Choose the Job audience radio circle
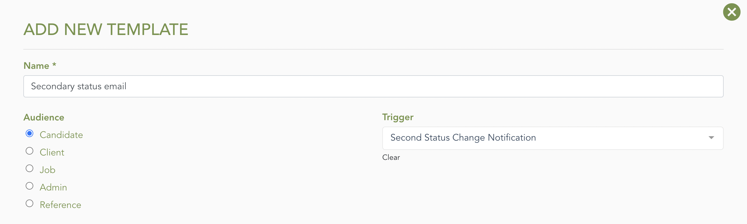Screen dimensions: 747x224 point(29,168)
